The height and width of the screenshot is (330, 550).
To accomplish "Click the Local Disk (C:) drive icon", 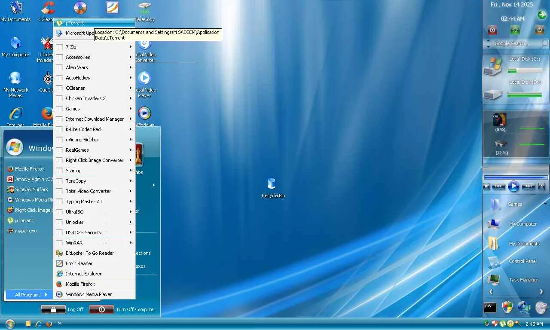I will pos(493,66).
